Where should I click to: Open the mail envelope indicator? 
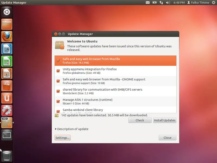coord(148,2)
